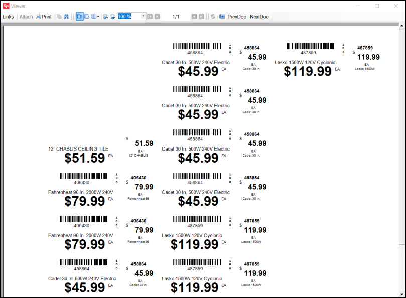Print the label document
Viewport: 406px width, 298px height.
coord(44,17)
